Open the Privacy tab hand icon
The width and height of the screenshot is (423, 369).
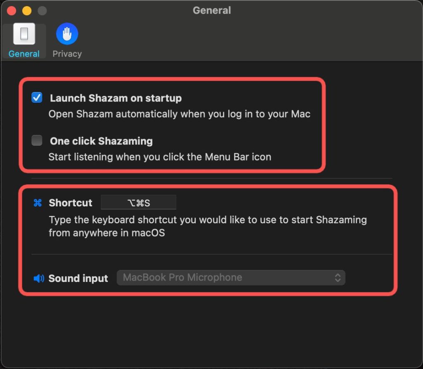tap(67, 34)
